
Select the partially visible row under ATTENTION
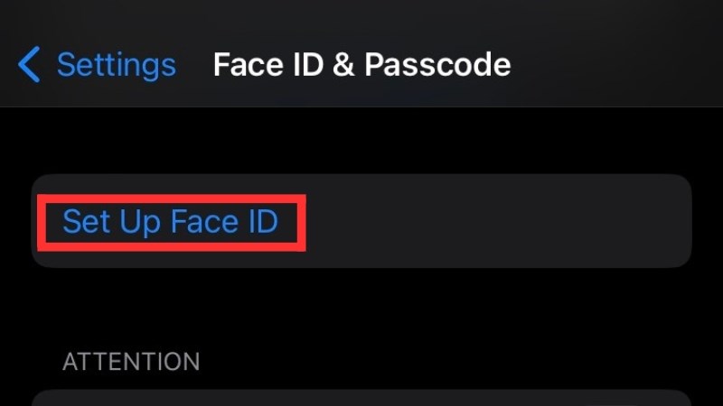361,398
